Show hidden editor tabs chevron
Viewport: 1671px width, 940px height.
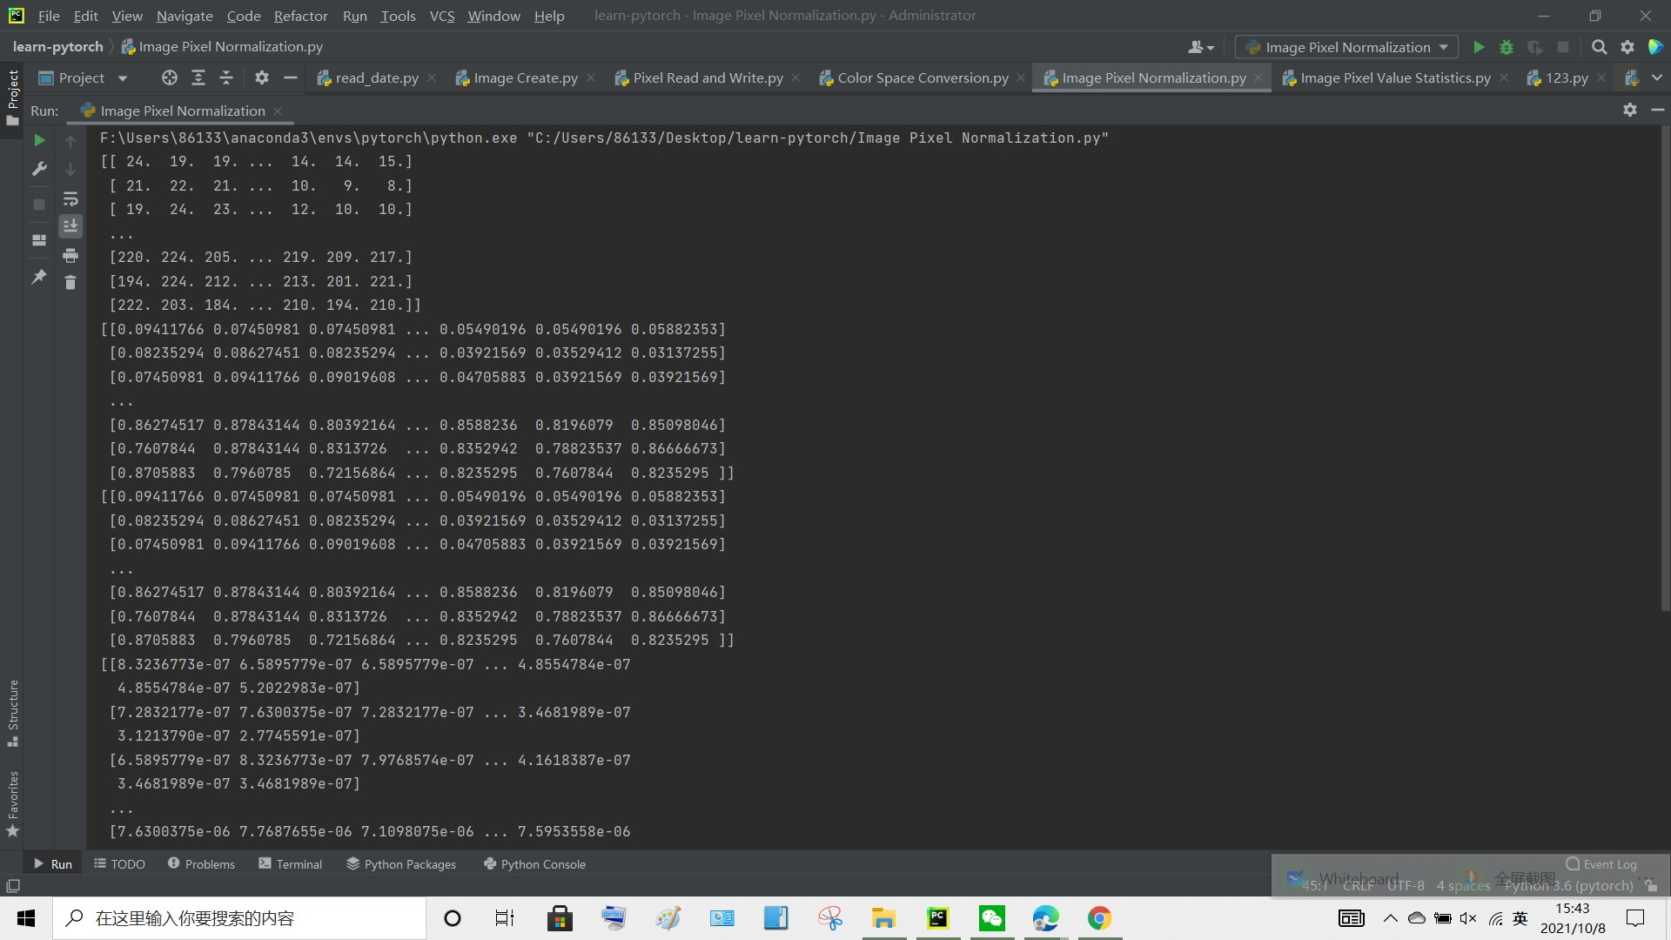pos(1656,78)
